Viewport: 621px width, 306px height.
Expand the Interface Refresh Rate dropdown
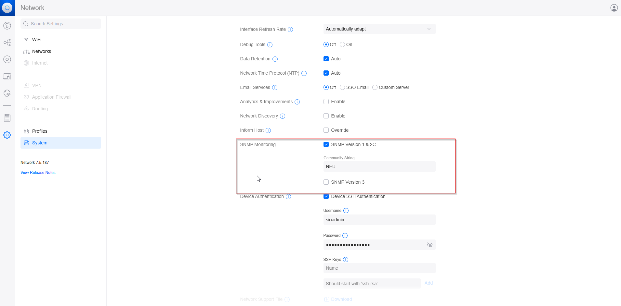point(379,29)
